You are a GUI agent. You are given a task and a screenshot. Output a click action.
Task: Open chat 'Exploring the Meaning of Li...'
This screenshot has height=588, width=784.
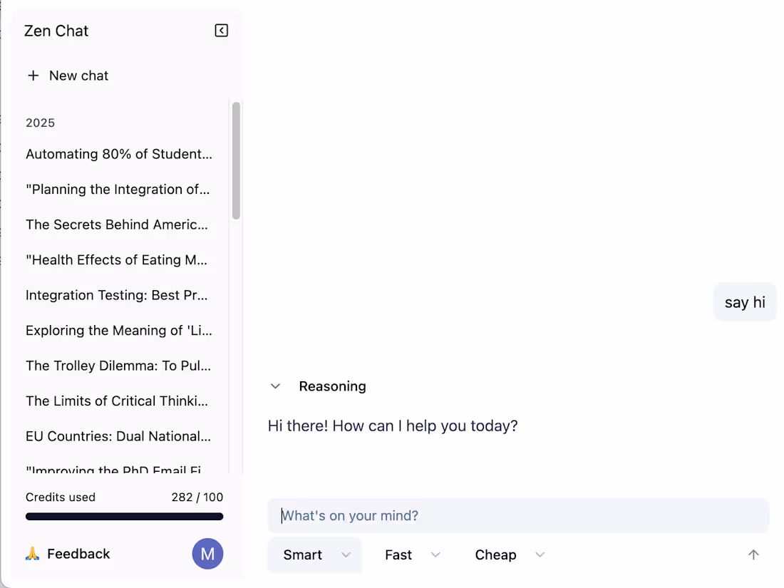click(x=119, y=331)
